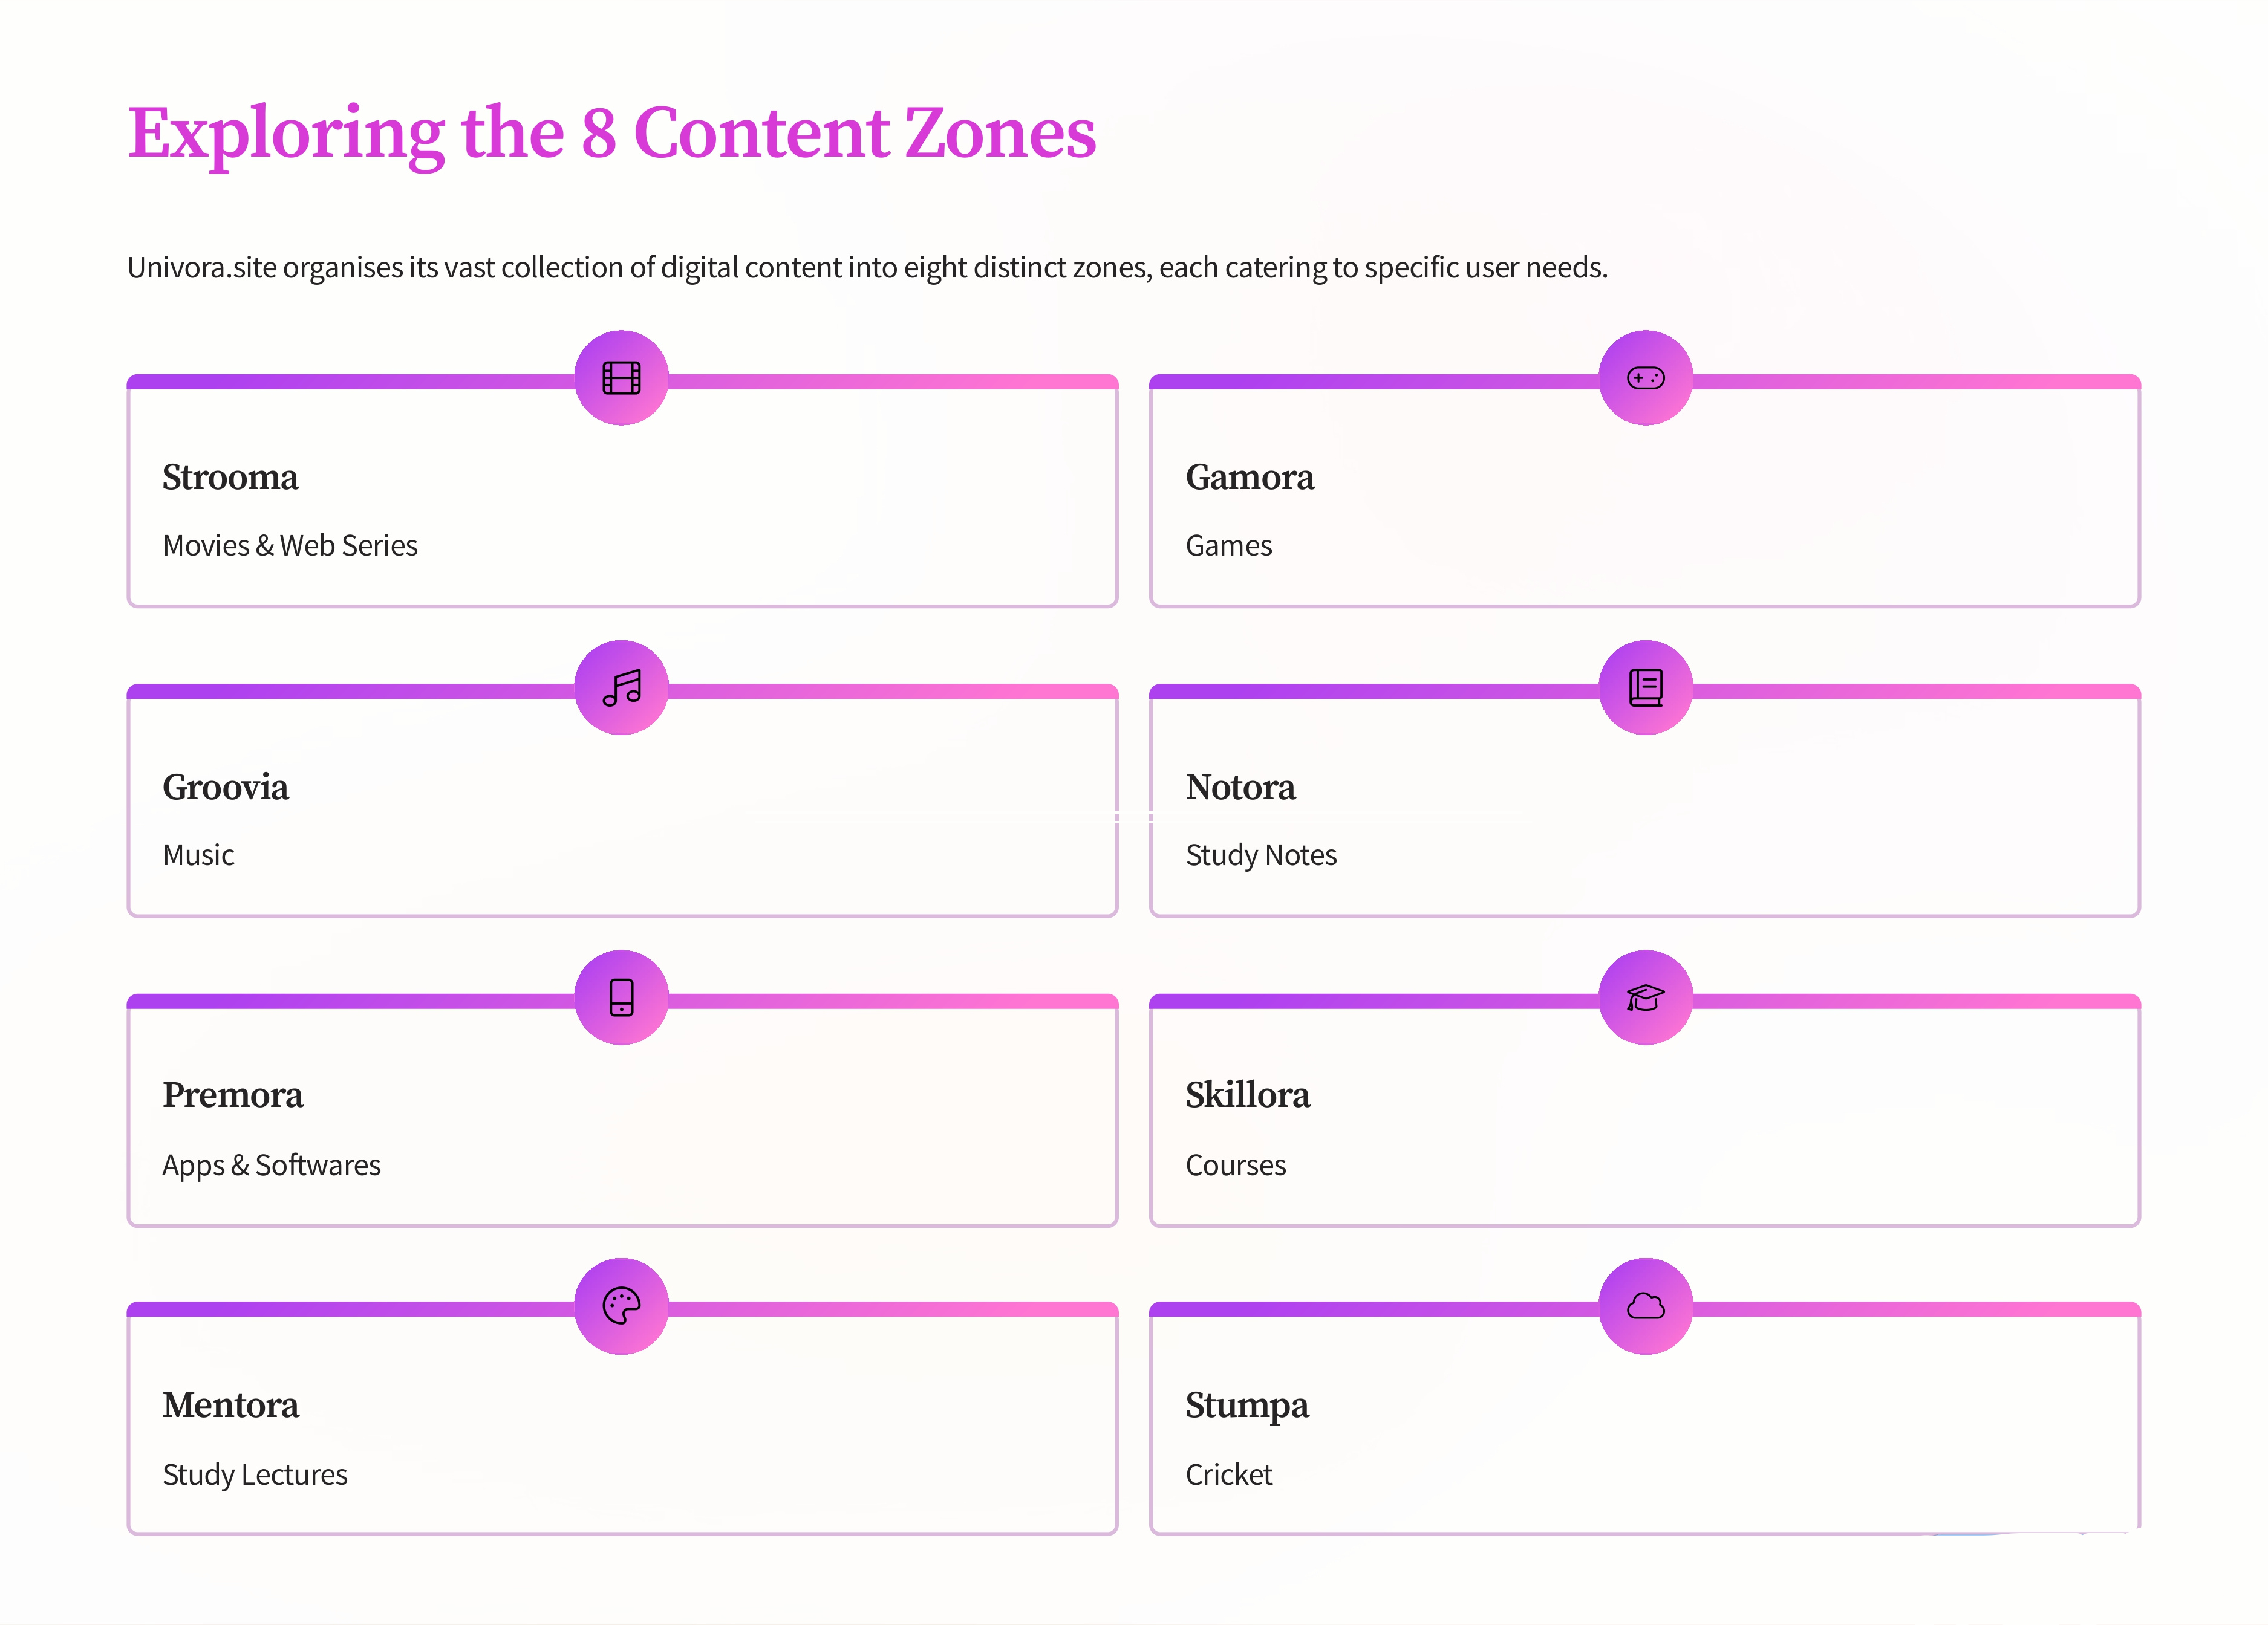Click the Movies & Web Series label
The width and height of the screenshot is (2268, 1625).
click(290, 546)
